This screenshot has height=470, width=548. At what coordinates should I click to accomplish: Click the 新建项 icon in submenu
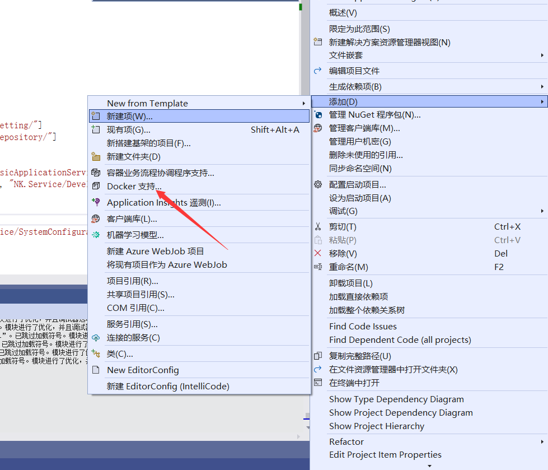96,116
